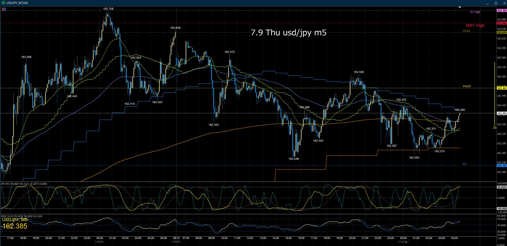Screen dimensions: 507x246
Task: Click the blue 162.220 S1 price tag
Action: pyautogui.click(x=502, y=166)
